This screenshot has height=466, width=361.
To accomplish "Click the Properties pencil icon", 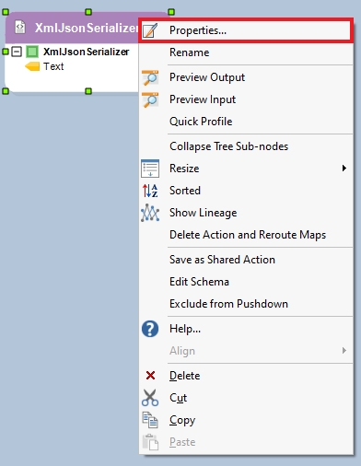I will tap(150, 30).
